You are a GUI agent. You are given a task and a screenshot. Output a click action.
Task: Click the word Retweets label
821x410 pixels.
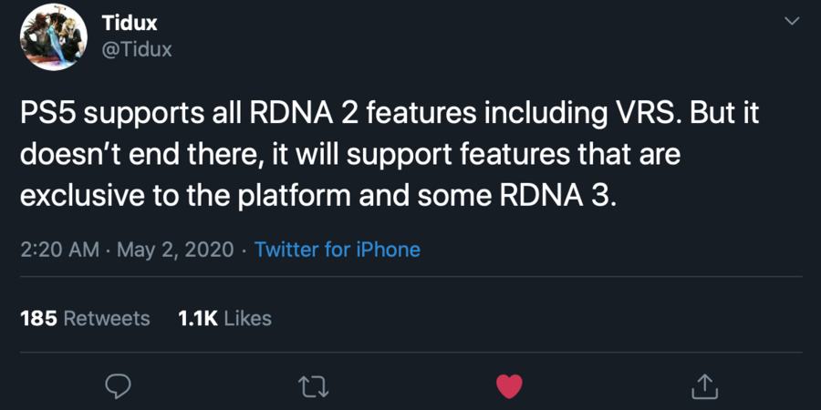click(x=107, y=318)
